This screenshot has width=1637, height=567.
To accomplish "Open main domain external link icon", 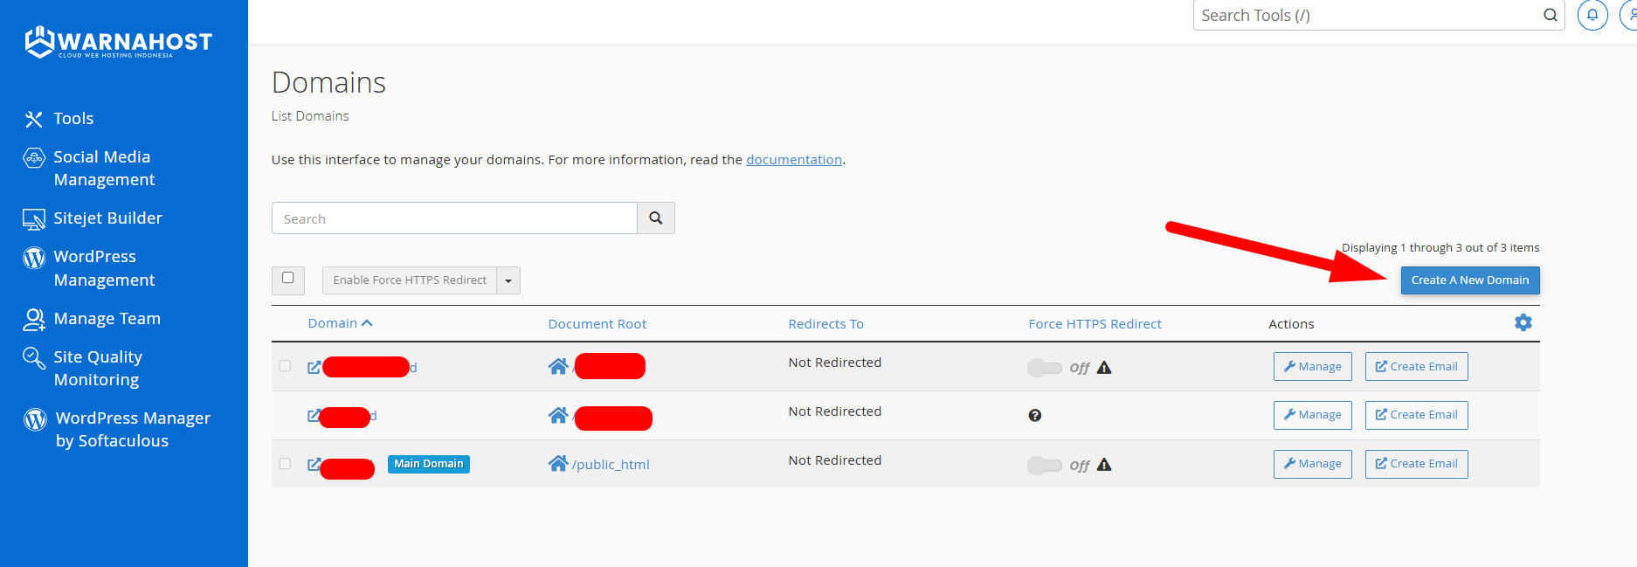I will 314,465.
